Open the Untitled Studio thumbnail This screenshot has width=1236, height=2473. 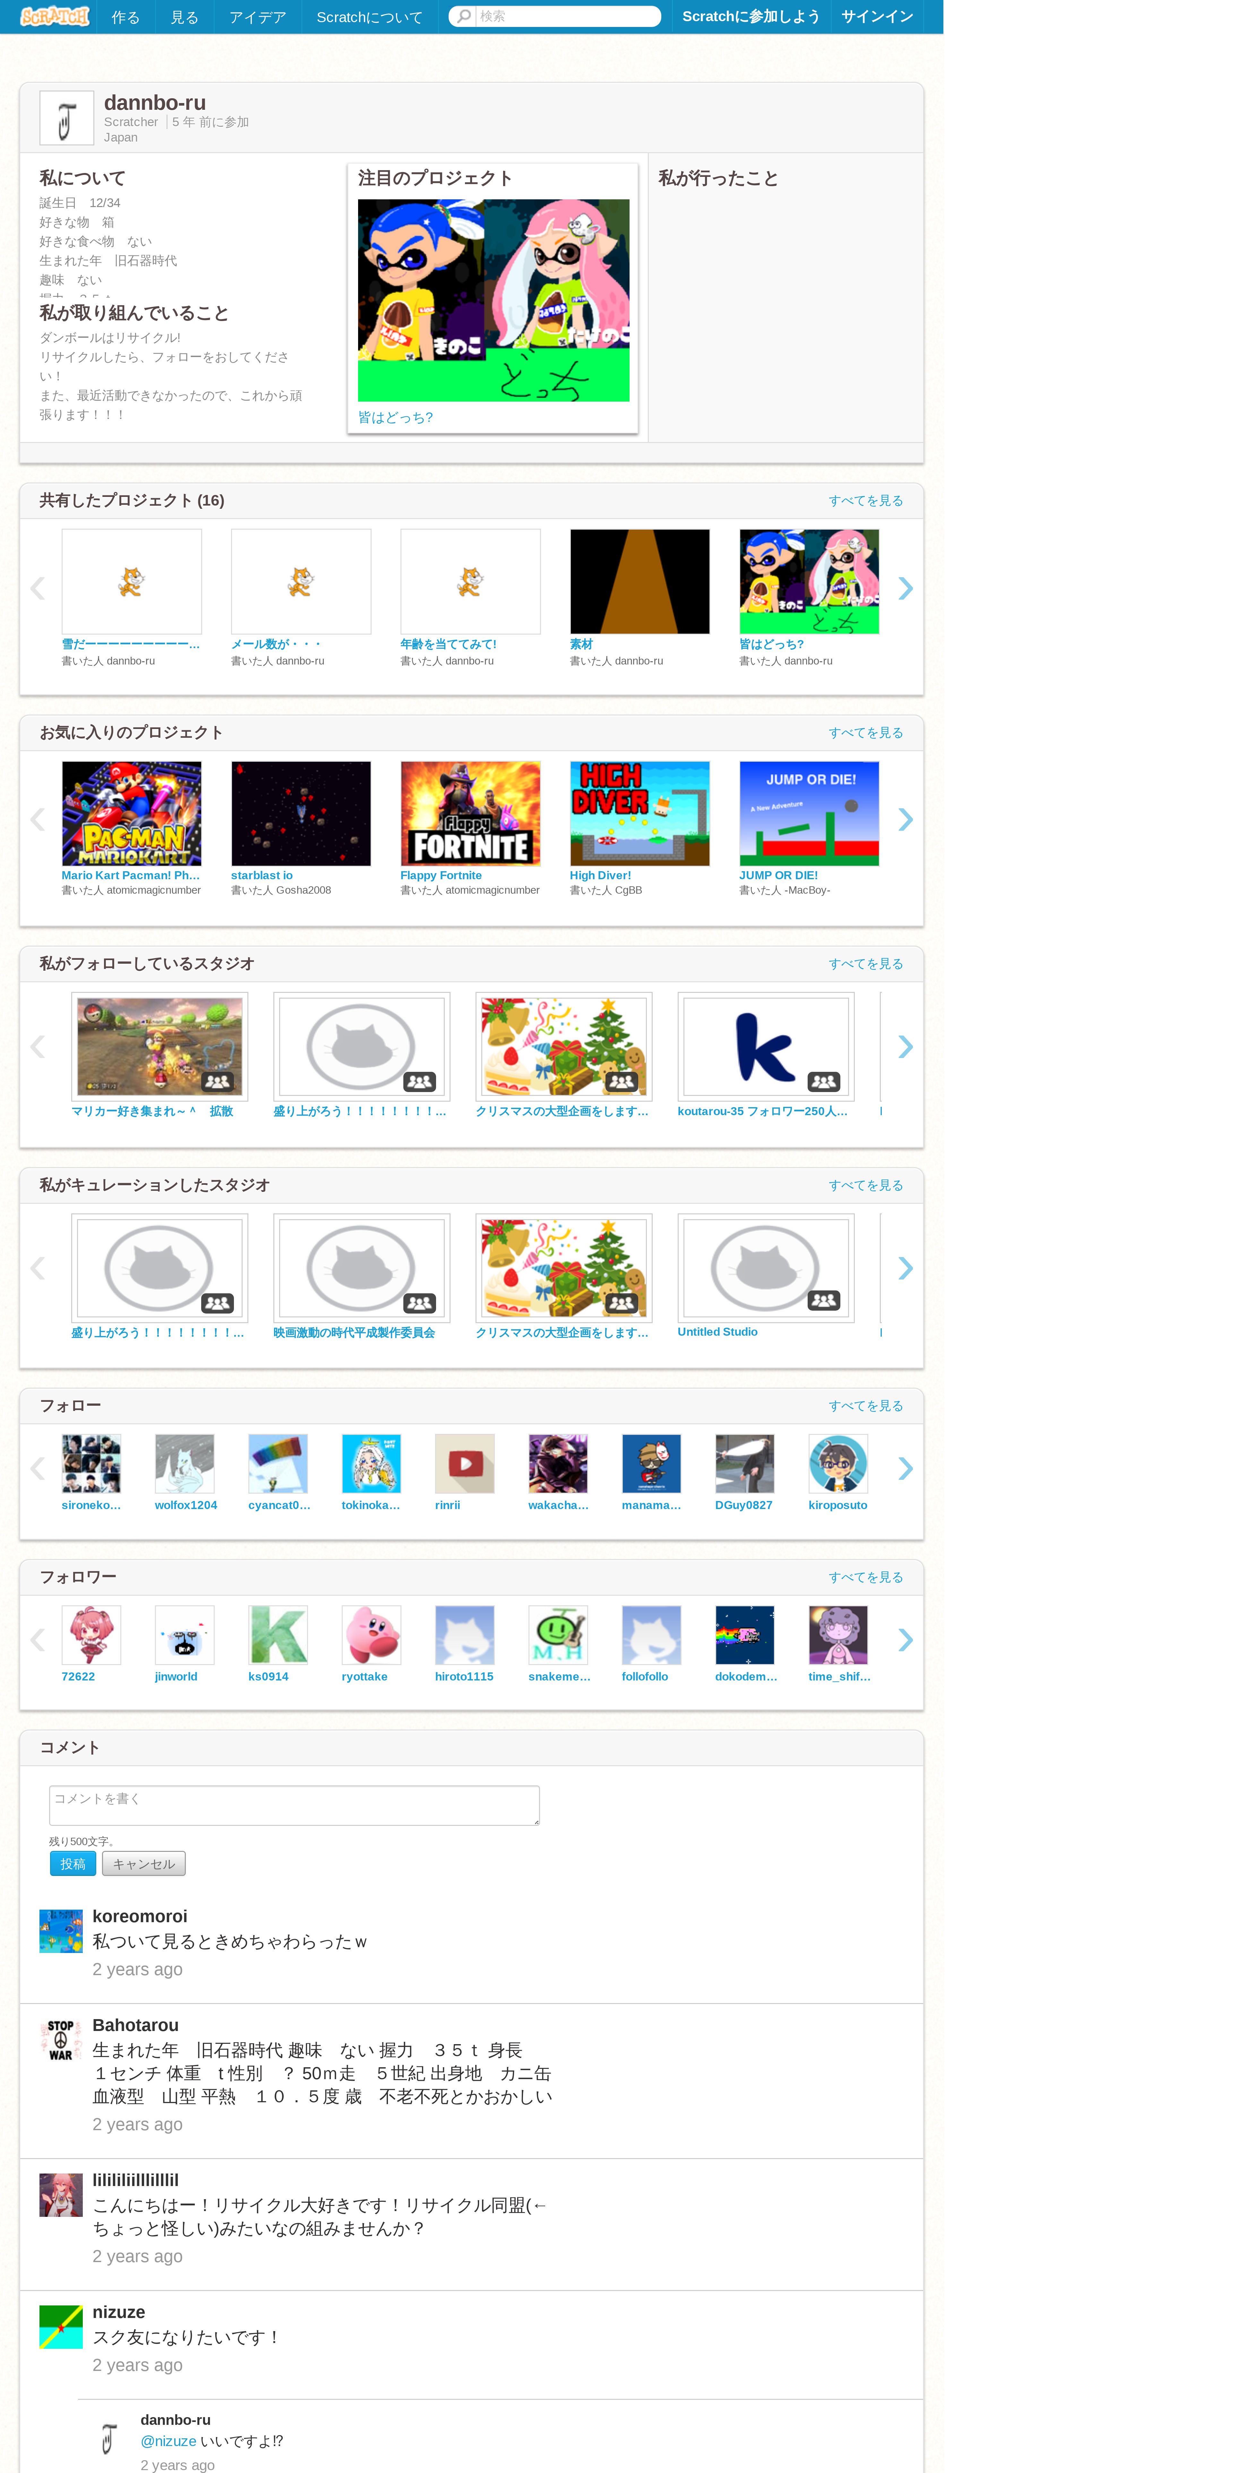766,1268
